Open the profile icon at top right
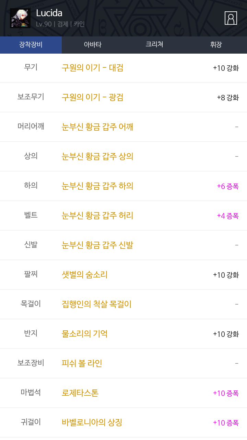This screenshot has height=440, width=247. click(231, 18)
